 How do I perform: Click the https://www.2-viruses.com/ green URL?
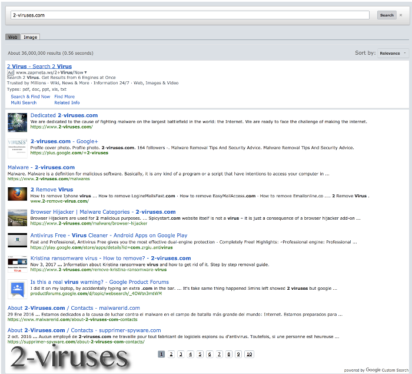61,127
